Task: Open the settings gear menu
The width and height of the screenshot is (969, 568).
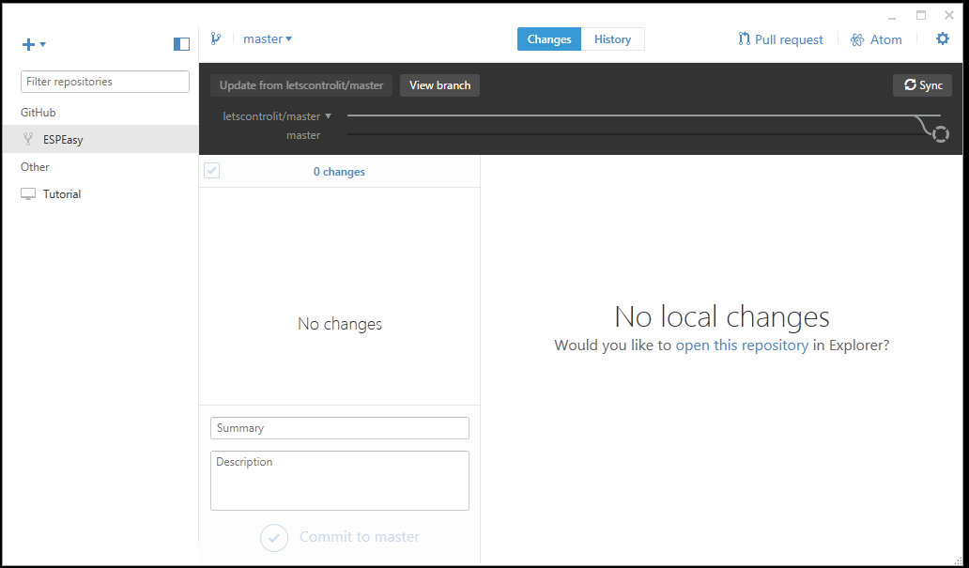Action: coord(942,38)
